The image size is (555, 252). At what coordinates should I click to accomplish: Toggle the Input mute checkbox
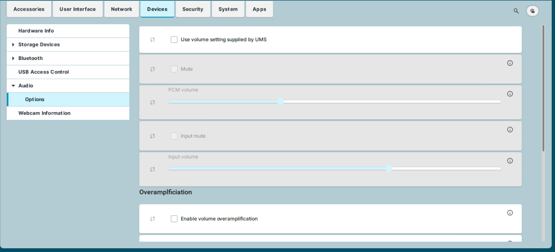[x=174, y=136]
